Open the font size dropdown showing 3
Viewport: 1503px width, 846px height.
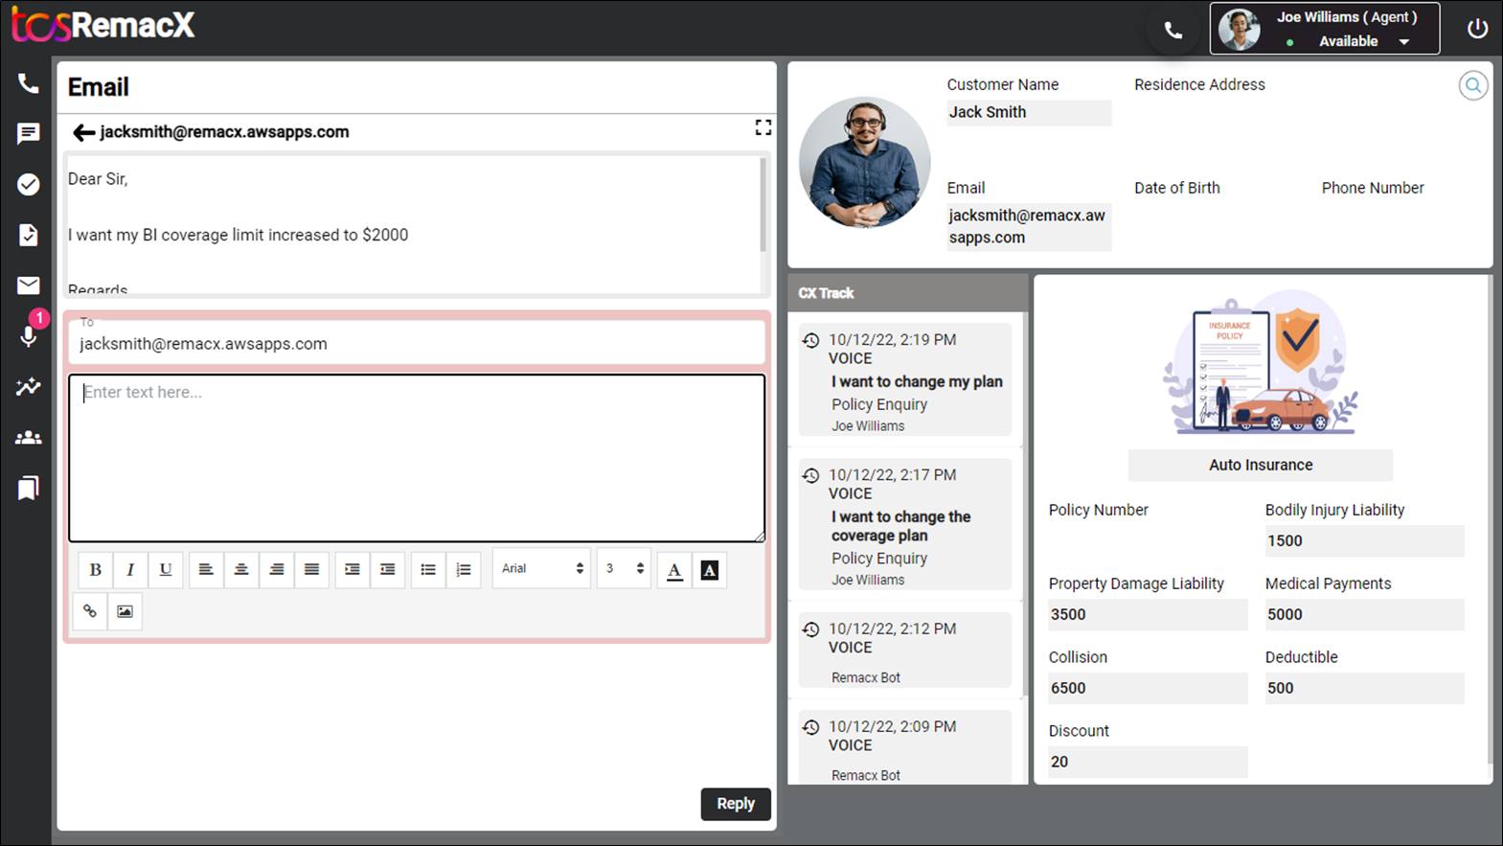click(624, 569)
